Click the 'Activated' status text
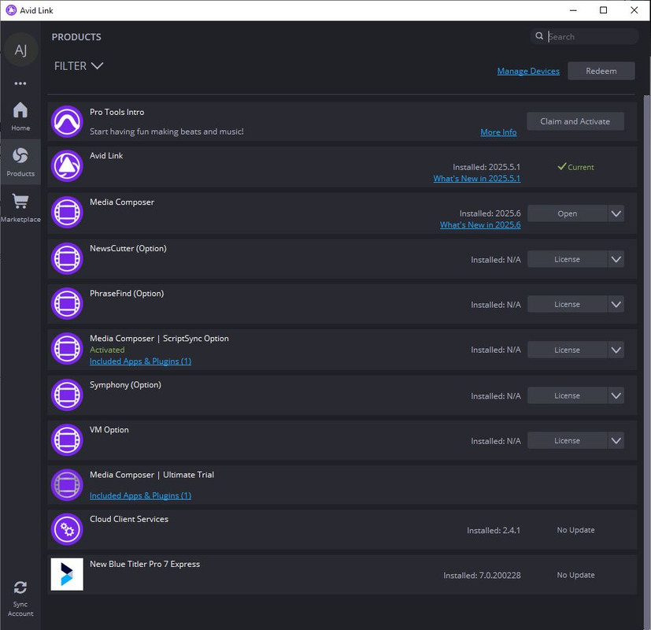The image size is (651, 630). (x=107, y=350)
